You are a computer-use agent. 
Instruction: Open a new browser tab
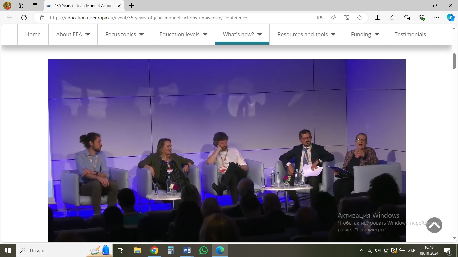(132, 6)
